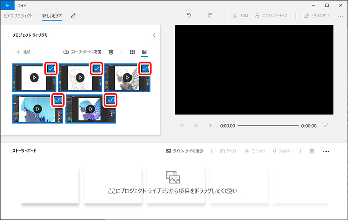Switch library to small grid view
Image resolution: width=348 pixels, height=220 pixels.
coord(144,52)
